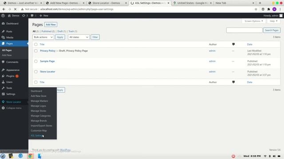Click the comments column header icon
The image size is (284, 159).
click(x=233, y=44)
